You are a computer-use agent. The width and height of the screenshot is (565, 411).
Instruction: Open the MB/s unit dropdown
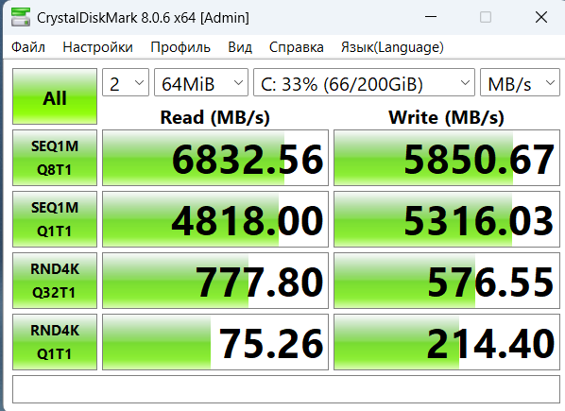(x=520, y=82)
